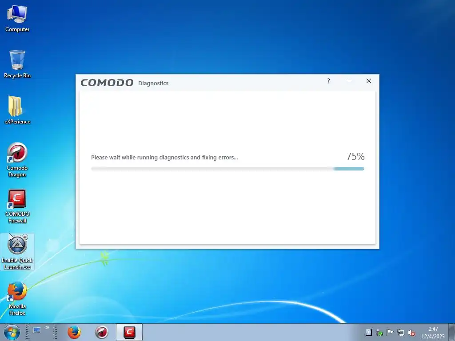Open the help question mark in Diagnostics
Viewport: 455px width, 341px height.
pyautogui.click(x=328, y=81)
